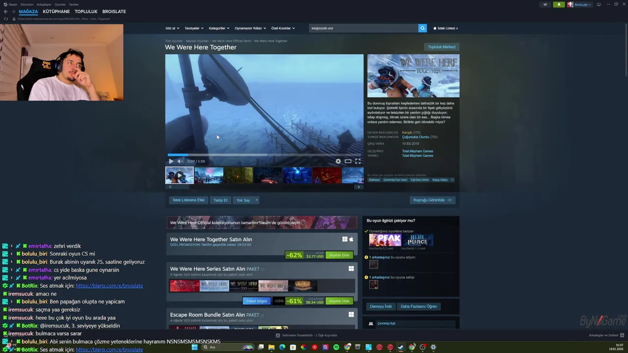Open the Görünüm menu
628x353 pixels.
(x=27, y=4)
